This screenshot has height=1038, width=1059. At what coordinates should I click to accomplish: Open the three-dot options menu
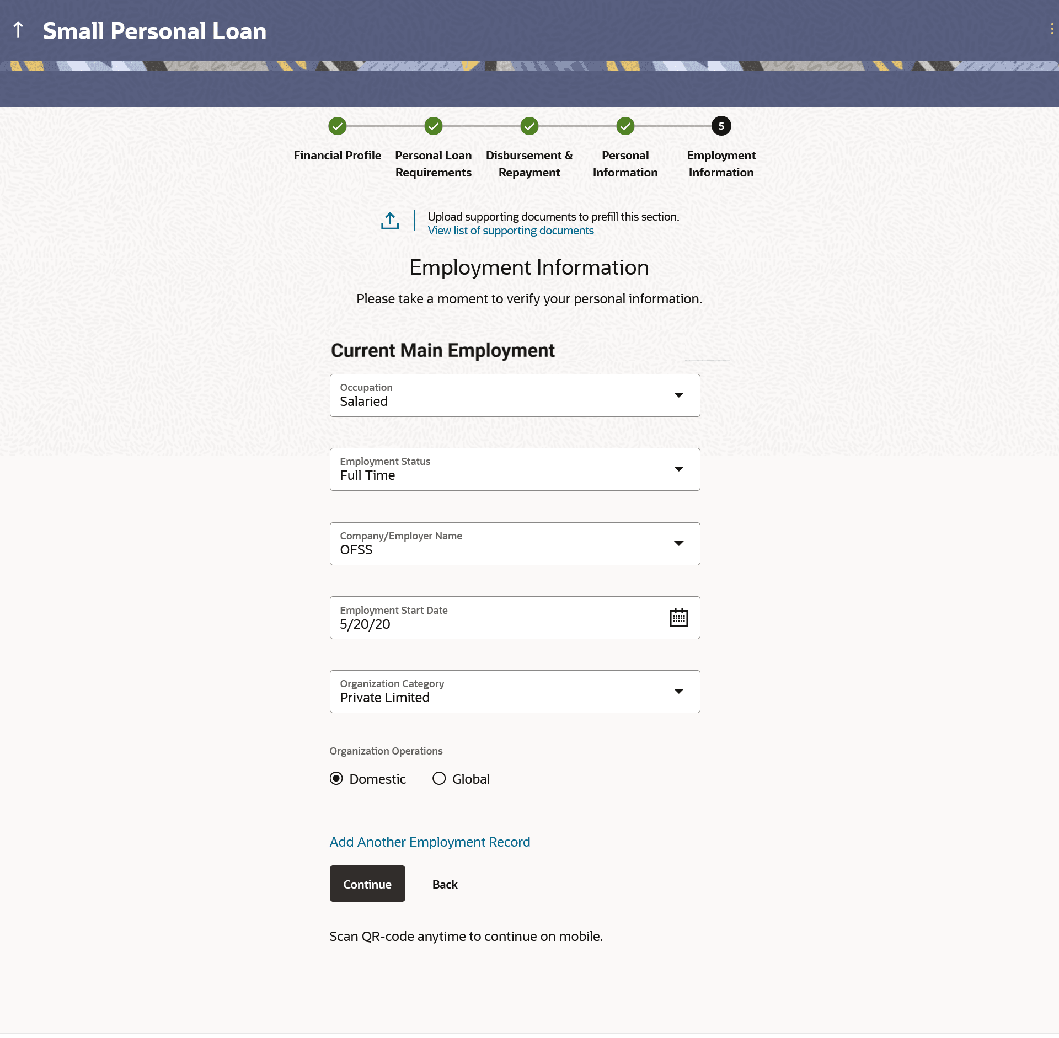[x=1052, y=29]
